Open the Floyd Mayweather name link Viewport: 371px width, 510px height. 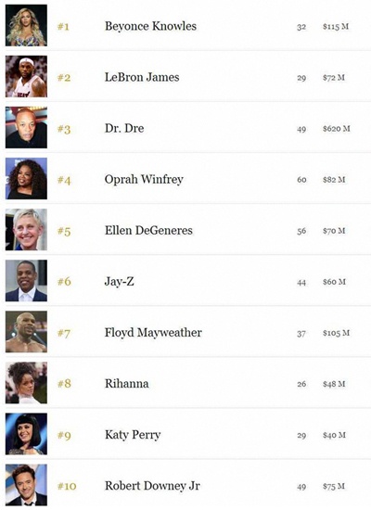153,333
